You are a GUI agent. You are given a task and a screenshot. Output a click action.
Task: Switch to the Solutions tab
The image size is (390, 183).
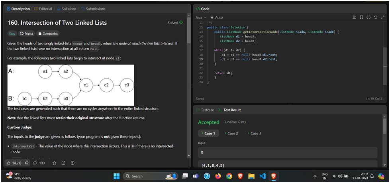[x=67, y=9]
